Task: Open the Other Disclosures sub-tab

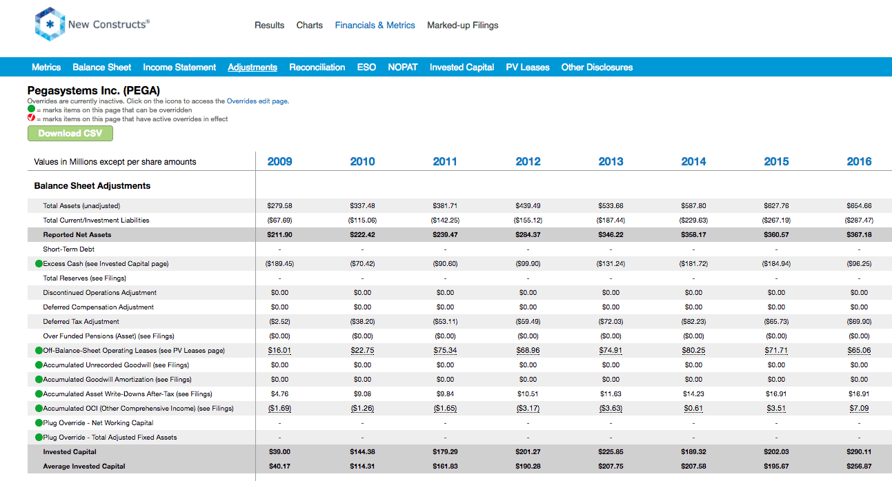Action: [x=597, y=67]
